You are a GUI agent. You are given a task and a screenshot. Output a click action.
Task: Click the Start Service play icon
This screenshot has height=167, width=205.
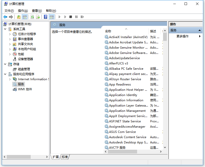[x=59, y=17]
